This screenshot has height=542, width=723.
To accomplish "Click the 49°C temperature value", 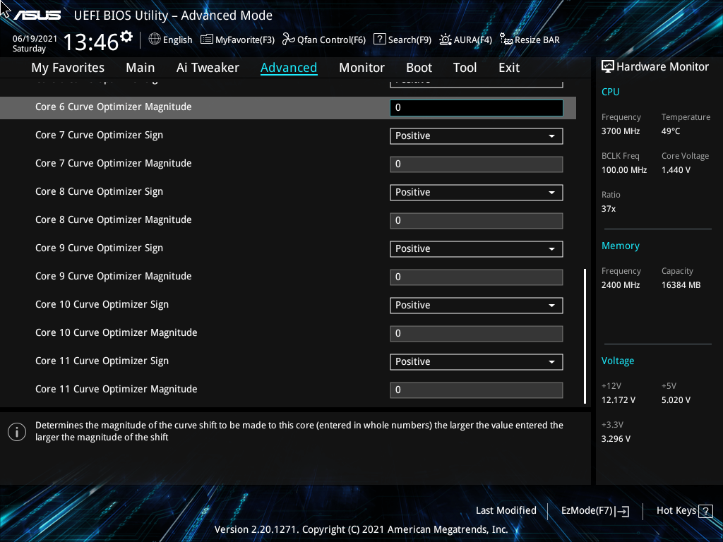I will click(x=671, y=131).
